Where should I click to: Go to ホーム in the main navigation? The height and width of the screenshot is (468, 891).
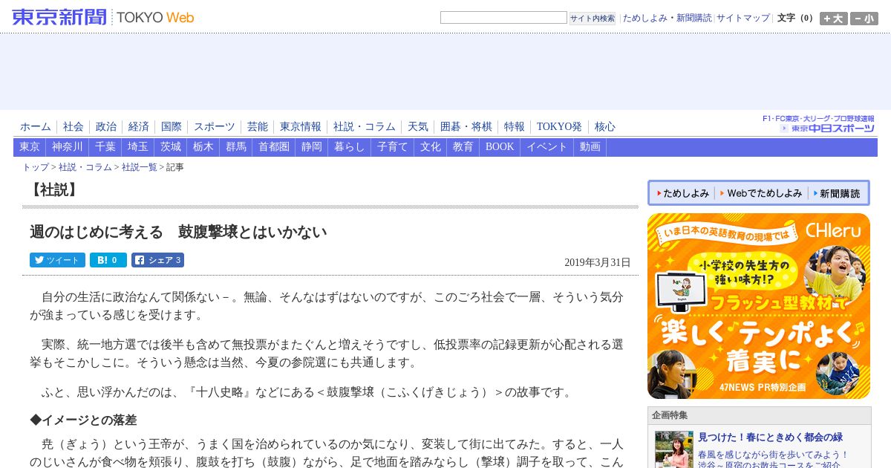coord(36,127)
